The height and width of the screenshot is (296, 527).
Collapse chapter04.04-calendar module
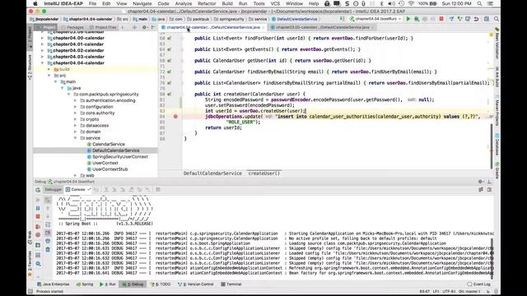pos(42,62)
